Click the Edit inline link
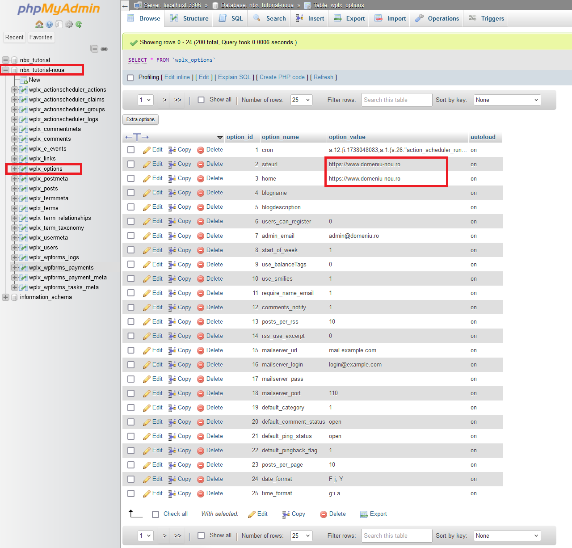Image resolution: width=572 pixels, height=548 pixels. (177, 77)
